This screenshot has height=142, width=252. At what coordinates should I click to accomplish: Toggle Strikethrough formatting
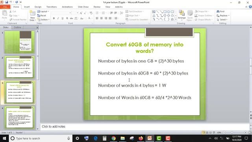tap(71, 18)
